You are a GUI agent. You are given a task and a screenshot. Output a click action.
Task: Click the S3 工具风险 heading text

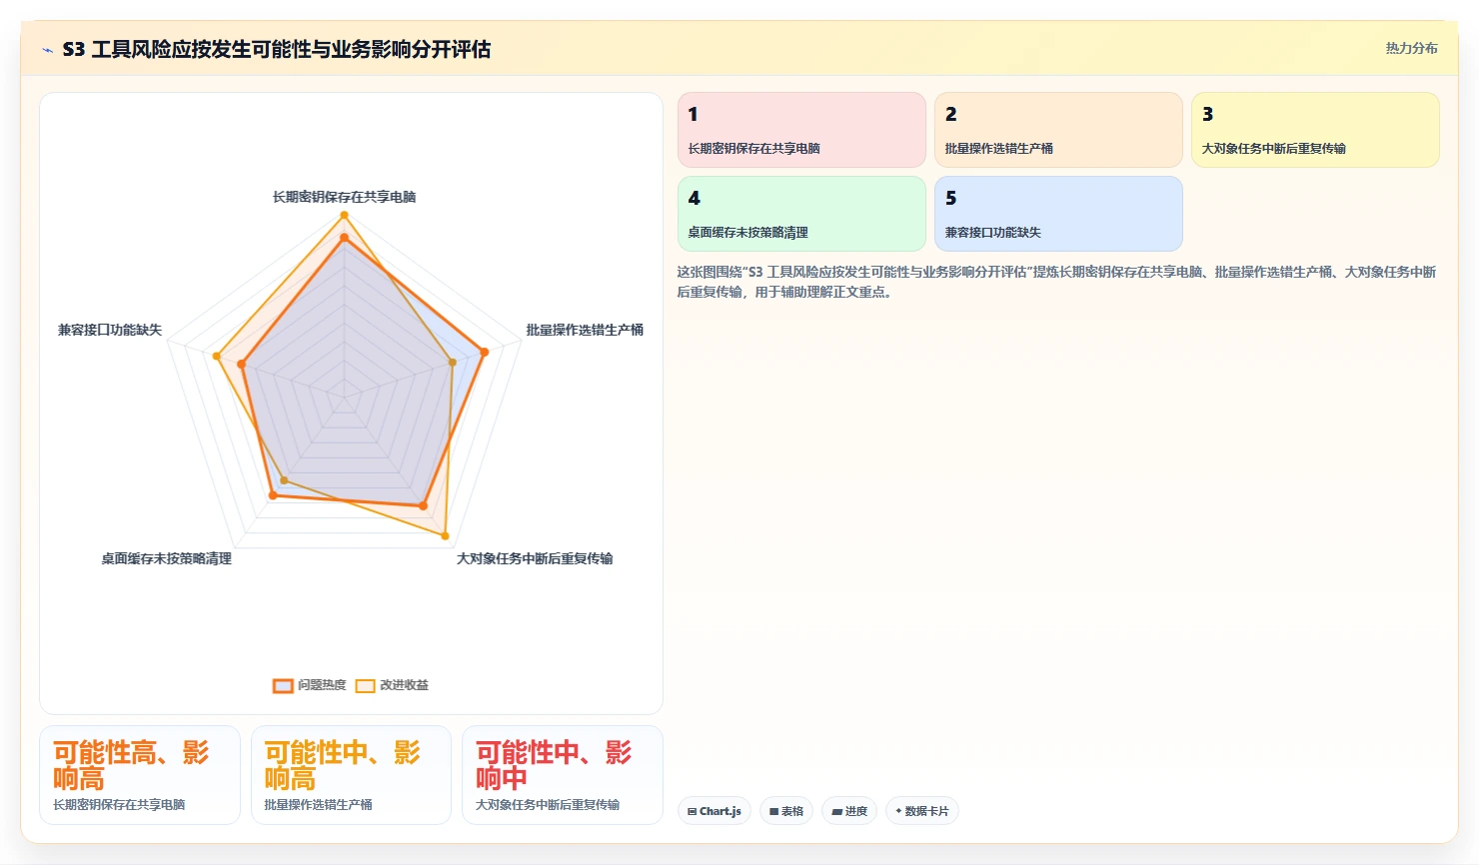tap(277, 49)
